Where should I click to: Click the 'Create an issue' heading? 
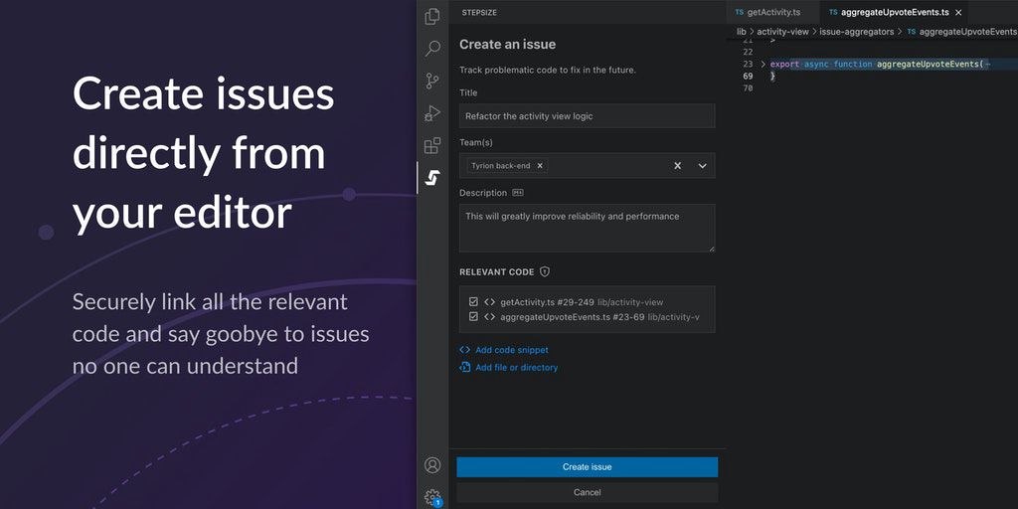(x=507, y=45)
